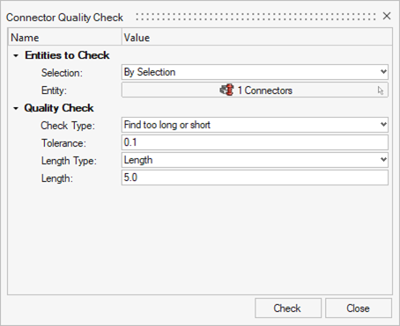Click the Length field showing 5.0
Screen dimensions: 400x326
click(255, 177)
